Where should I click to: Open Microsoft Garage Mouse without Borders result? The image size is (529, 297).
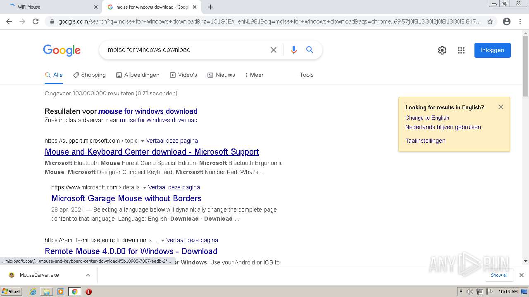[126, 198]
